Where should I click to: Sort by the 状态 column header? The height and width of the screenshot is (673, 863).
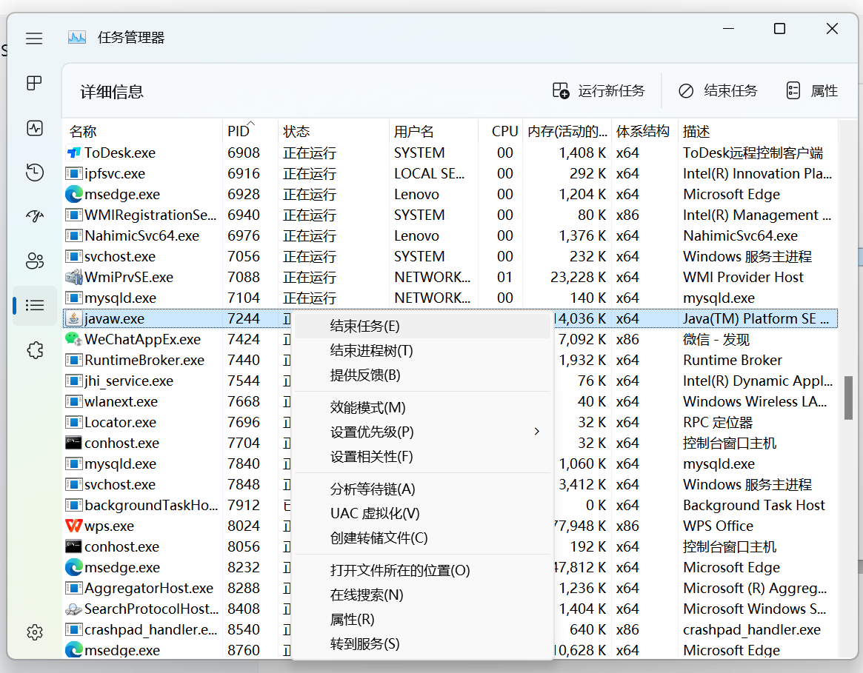pos(333,132)
